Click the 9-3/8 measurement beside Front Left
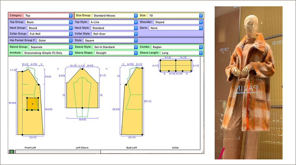296x165 pixels. point(48,76)
